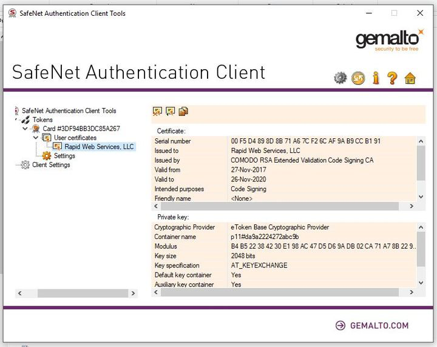Click the Serial number row value
Viewport: 437px width, 347px height.
click(305, 141)
